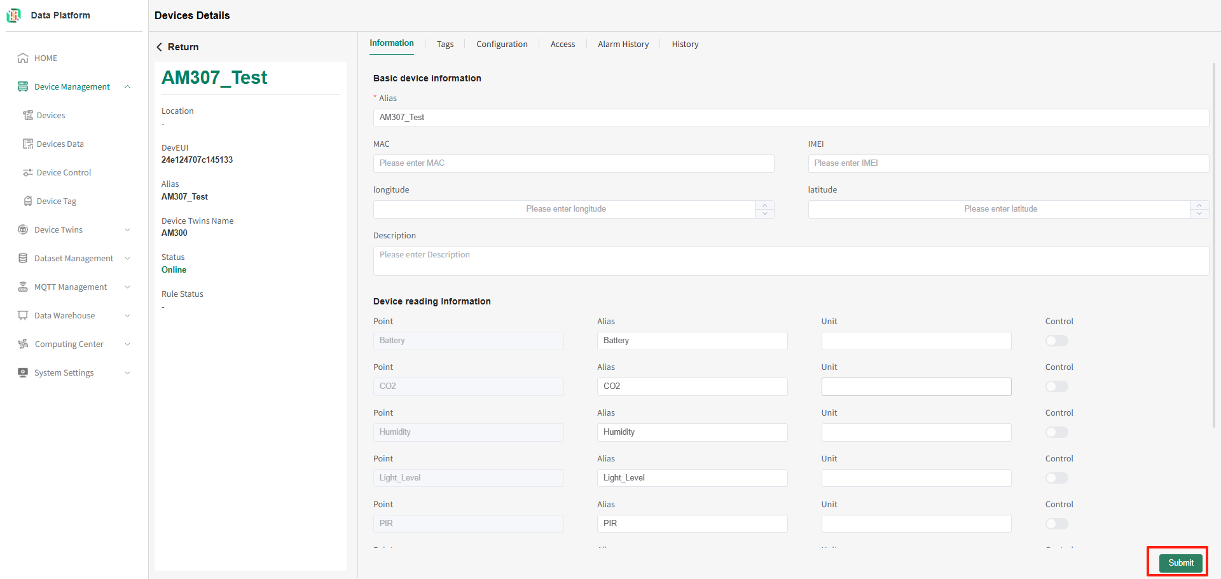
Task: Click the System Settings icon
Action: coord(23,372)
